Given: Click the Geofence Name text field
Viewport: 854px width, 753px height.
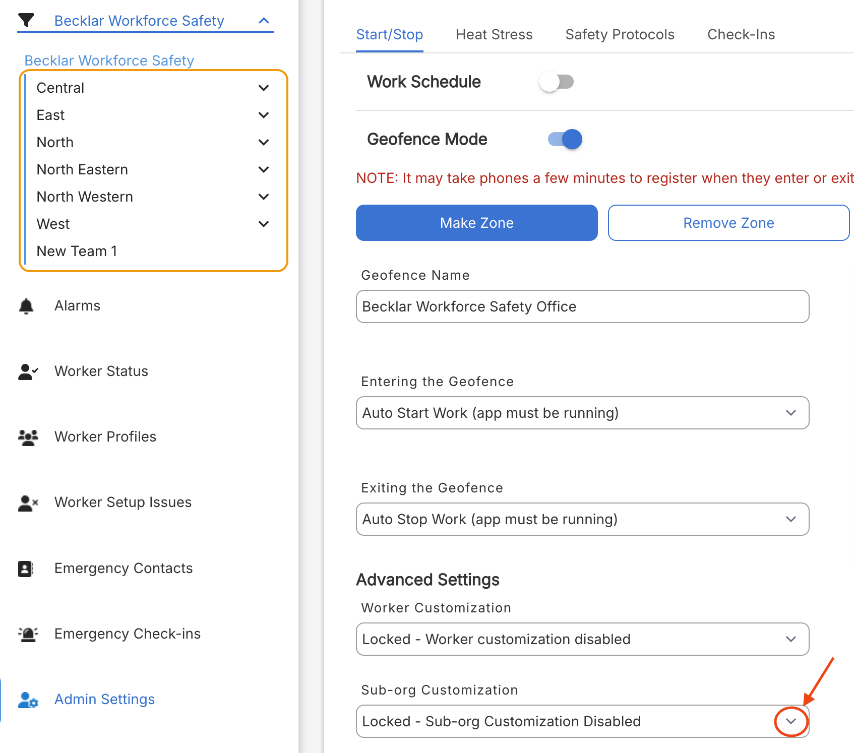Looking at the screenshot, I should [x=582, y=306].
